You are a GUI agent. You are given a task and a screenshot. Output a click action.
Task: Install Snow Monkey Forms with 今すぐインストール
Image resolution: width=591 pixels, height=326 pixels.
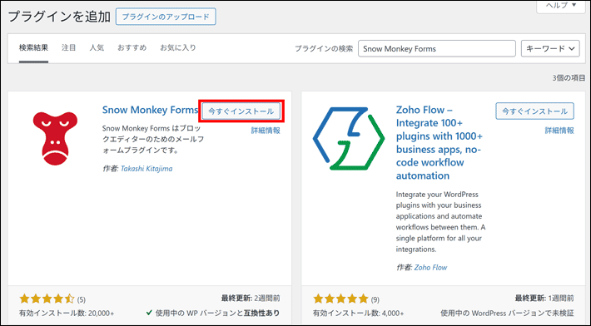click(x=241, y=111)
